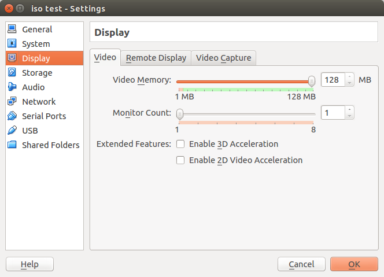Click the OK button
384x277 pixels.
click(354, 264)
